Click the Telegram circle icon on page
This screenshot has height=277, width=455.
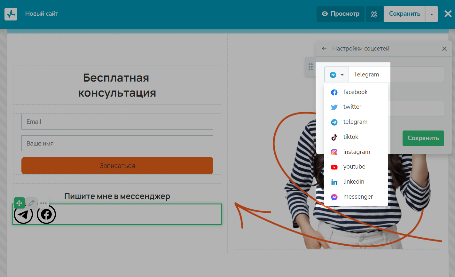coord(23,214)
